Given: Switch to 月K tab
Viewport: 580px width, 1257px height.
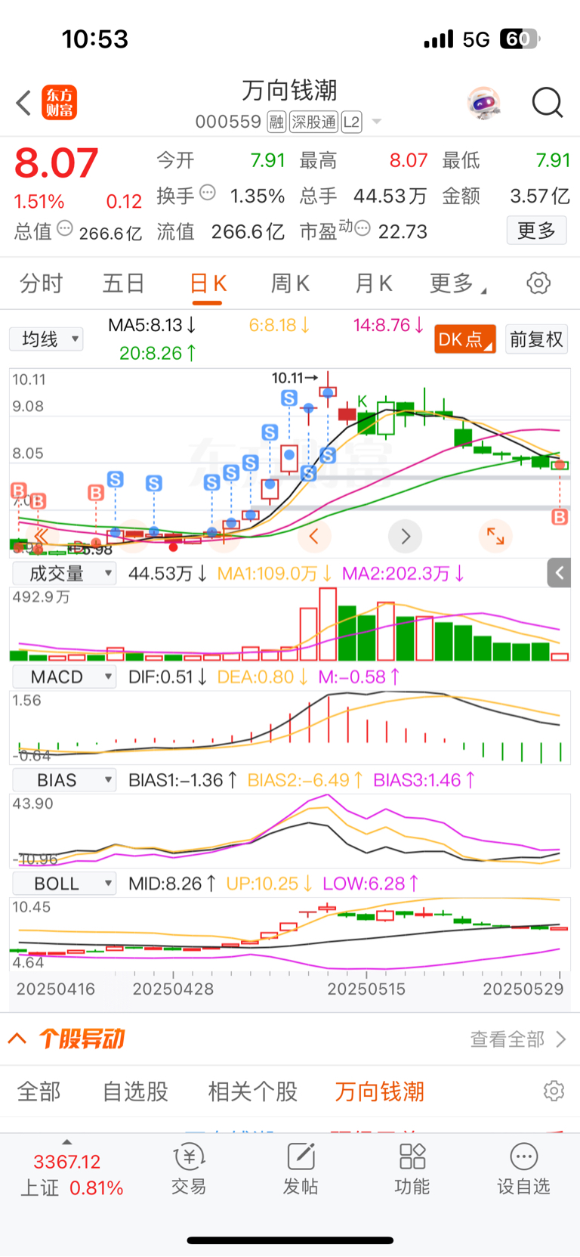Looking at the screenshot, I should coord(374,283).
